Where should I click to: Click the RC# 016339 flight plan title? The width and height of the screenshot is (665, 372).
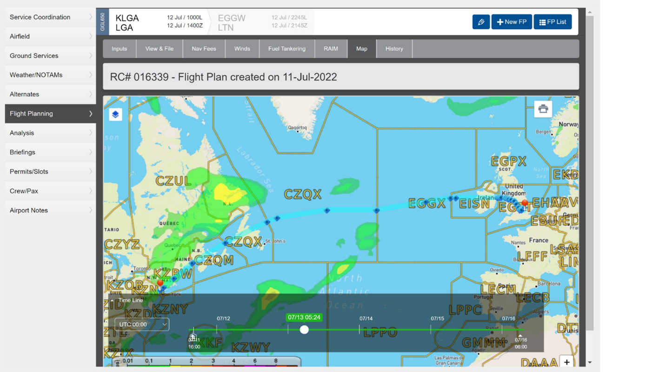[223, 77]
